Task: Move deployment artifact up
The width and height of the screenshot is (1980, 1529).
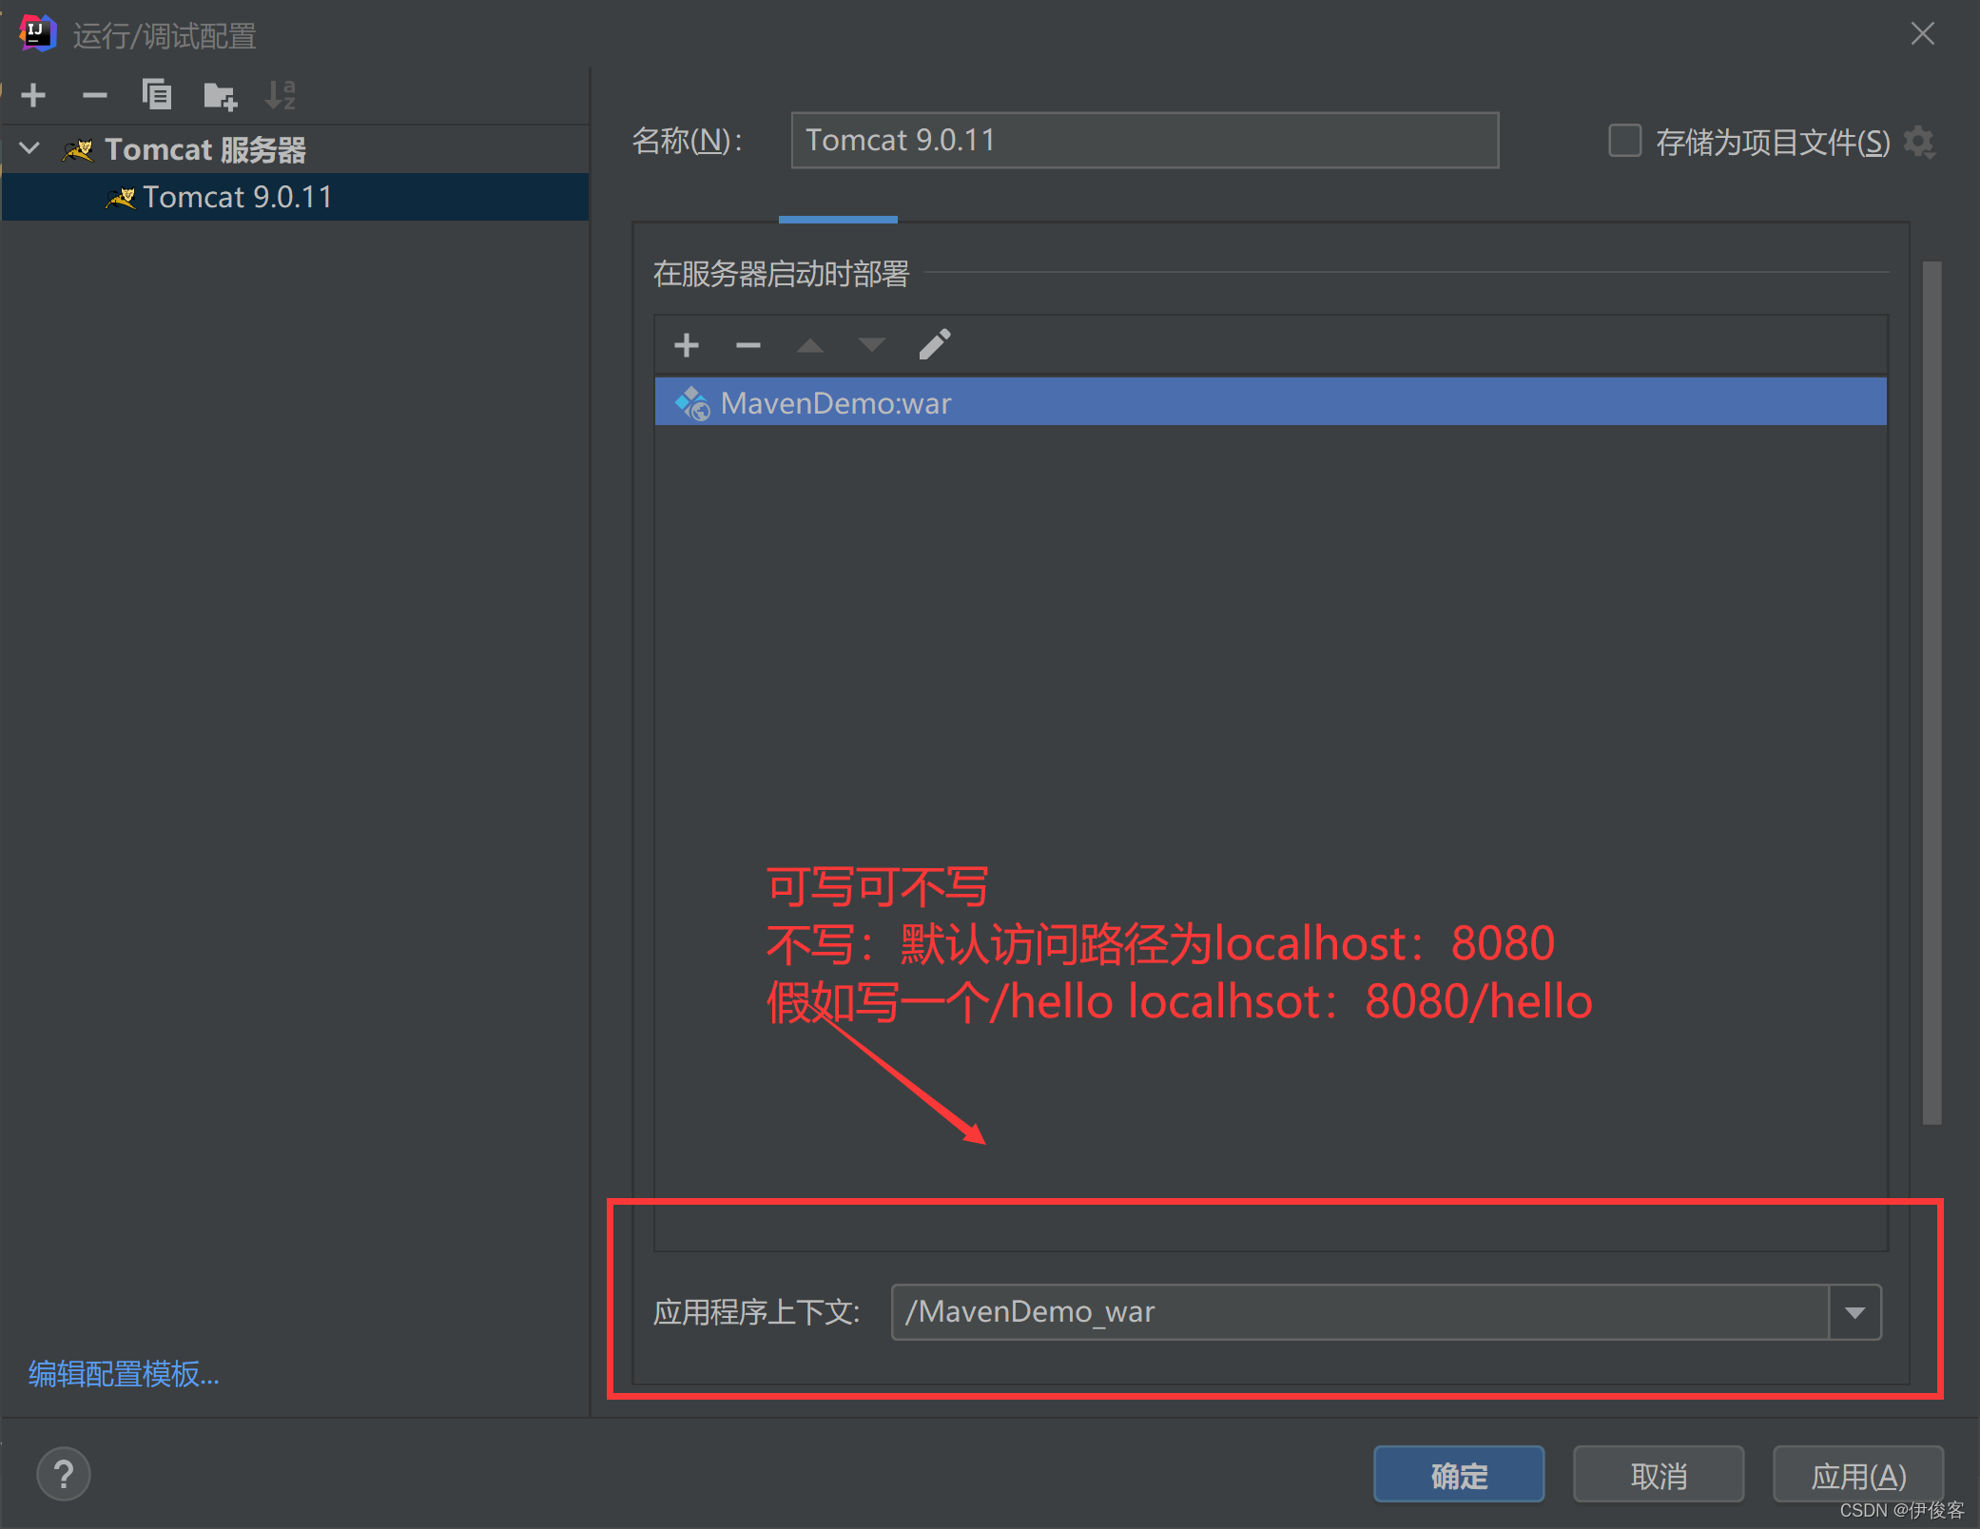Action: [x=810, y=345]
